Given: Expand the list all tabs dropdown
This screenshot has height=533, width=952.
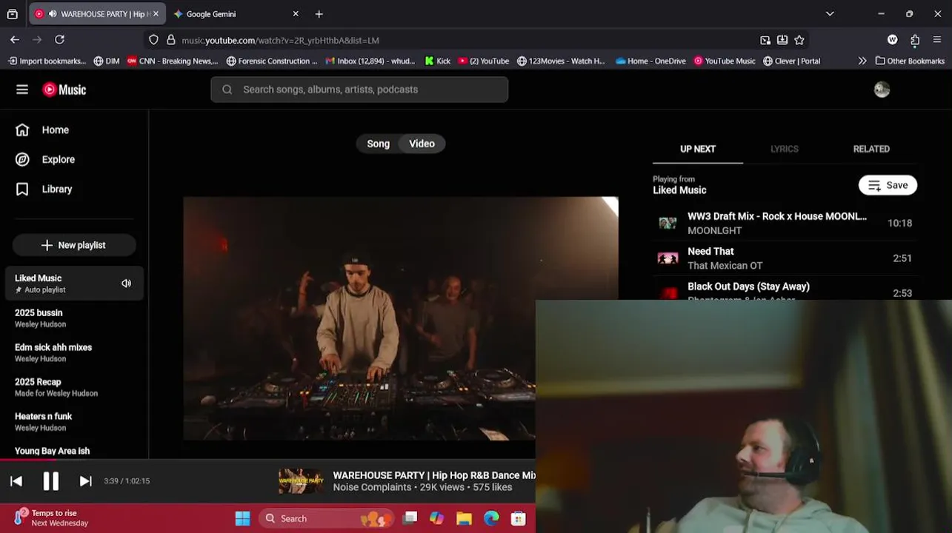Looking at the screenshot, I should [x=830, y=14].
